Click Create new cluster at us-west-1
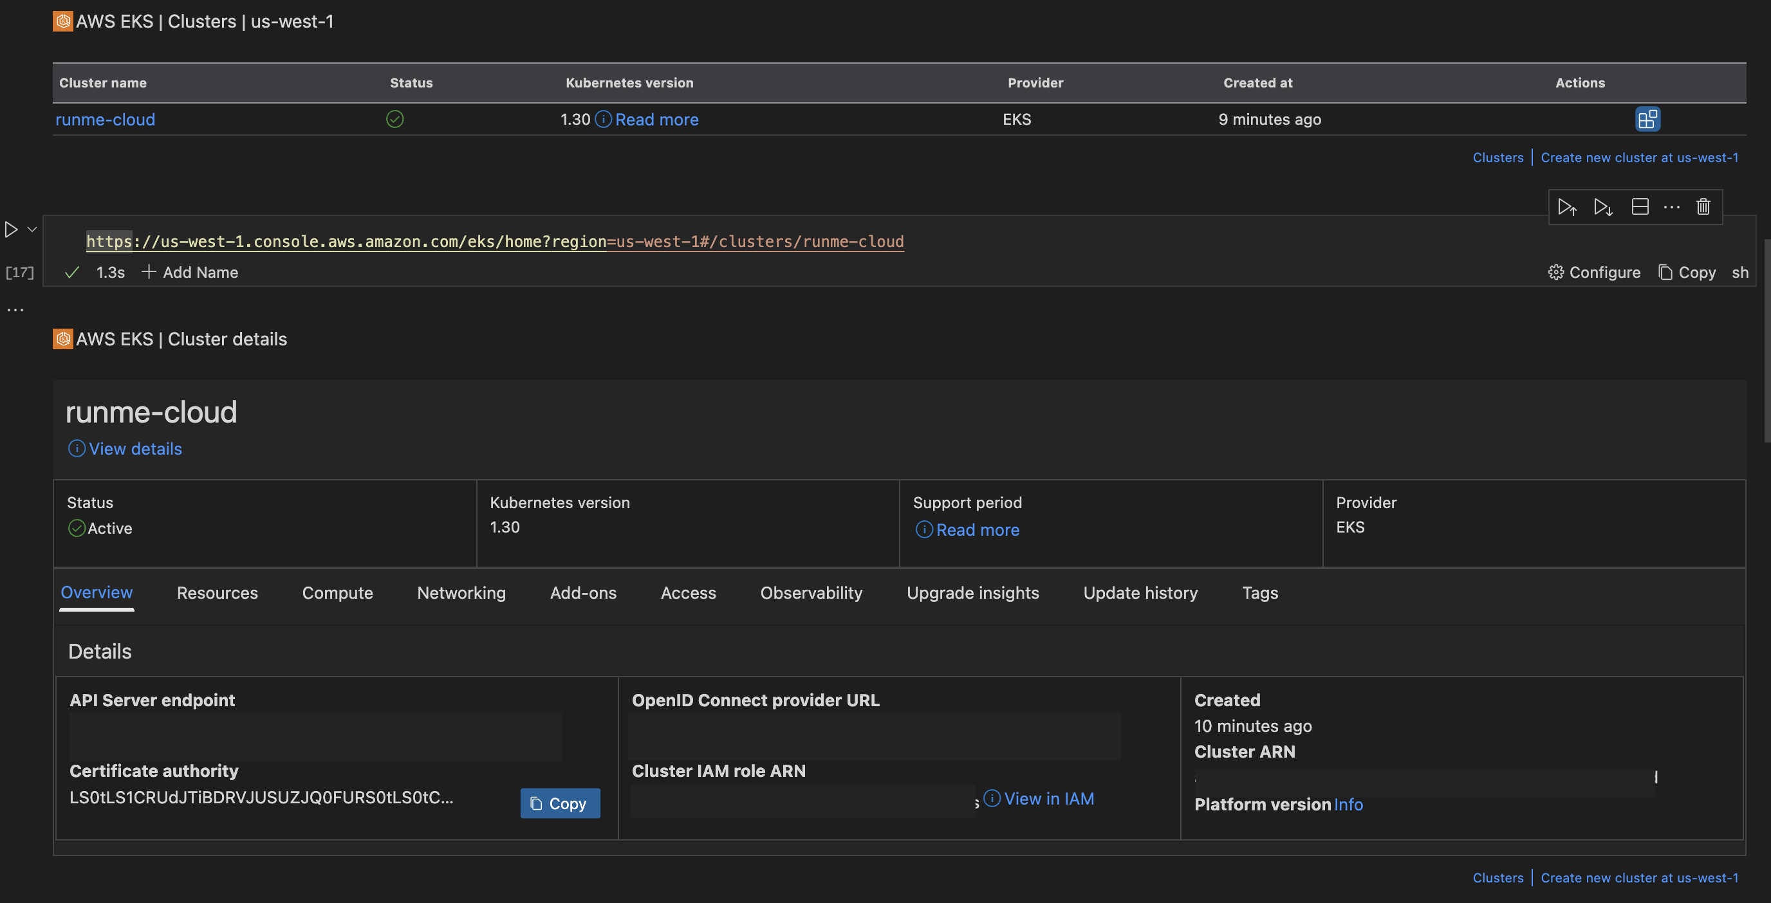Image resolution: width=1771 pixels, height=903 pixels. pos(1639,158)
